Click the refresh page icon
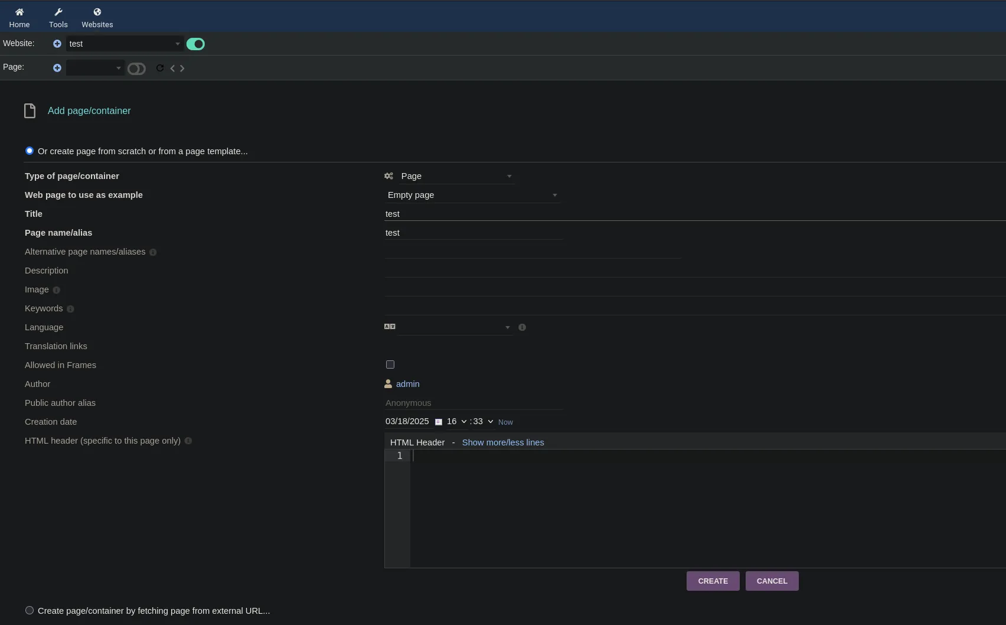Image resolution: width=1006 pixels, height=625 pixels. click(159, 68)
